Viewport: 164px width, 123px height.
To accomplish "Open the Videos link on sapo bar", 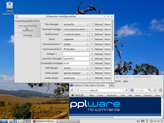I will click(157, 95).
